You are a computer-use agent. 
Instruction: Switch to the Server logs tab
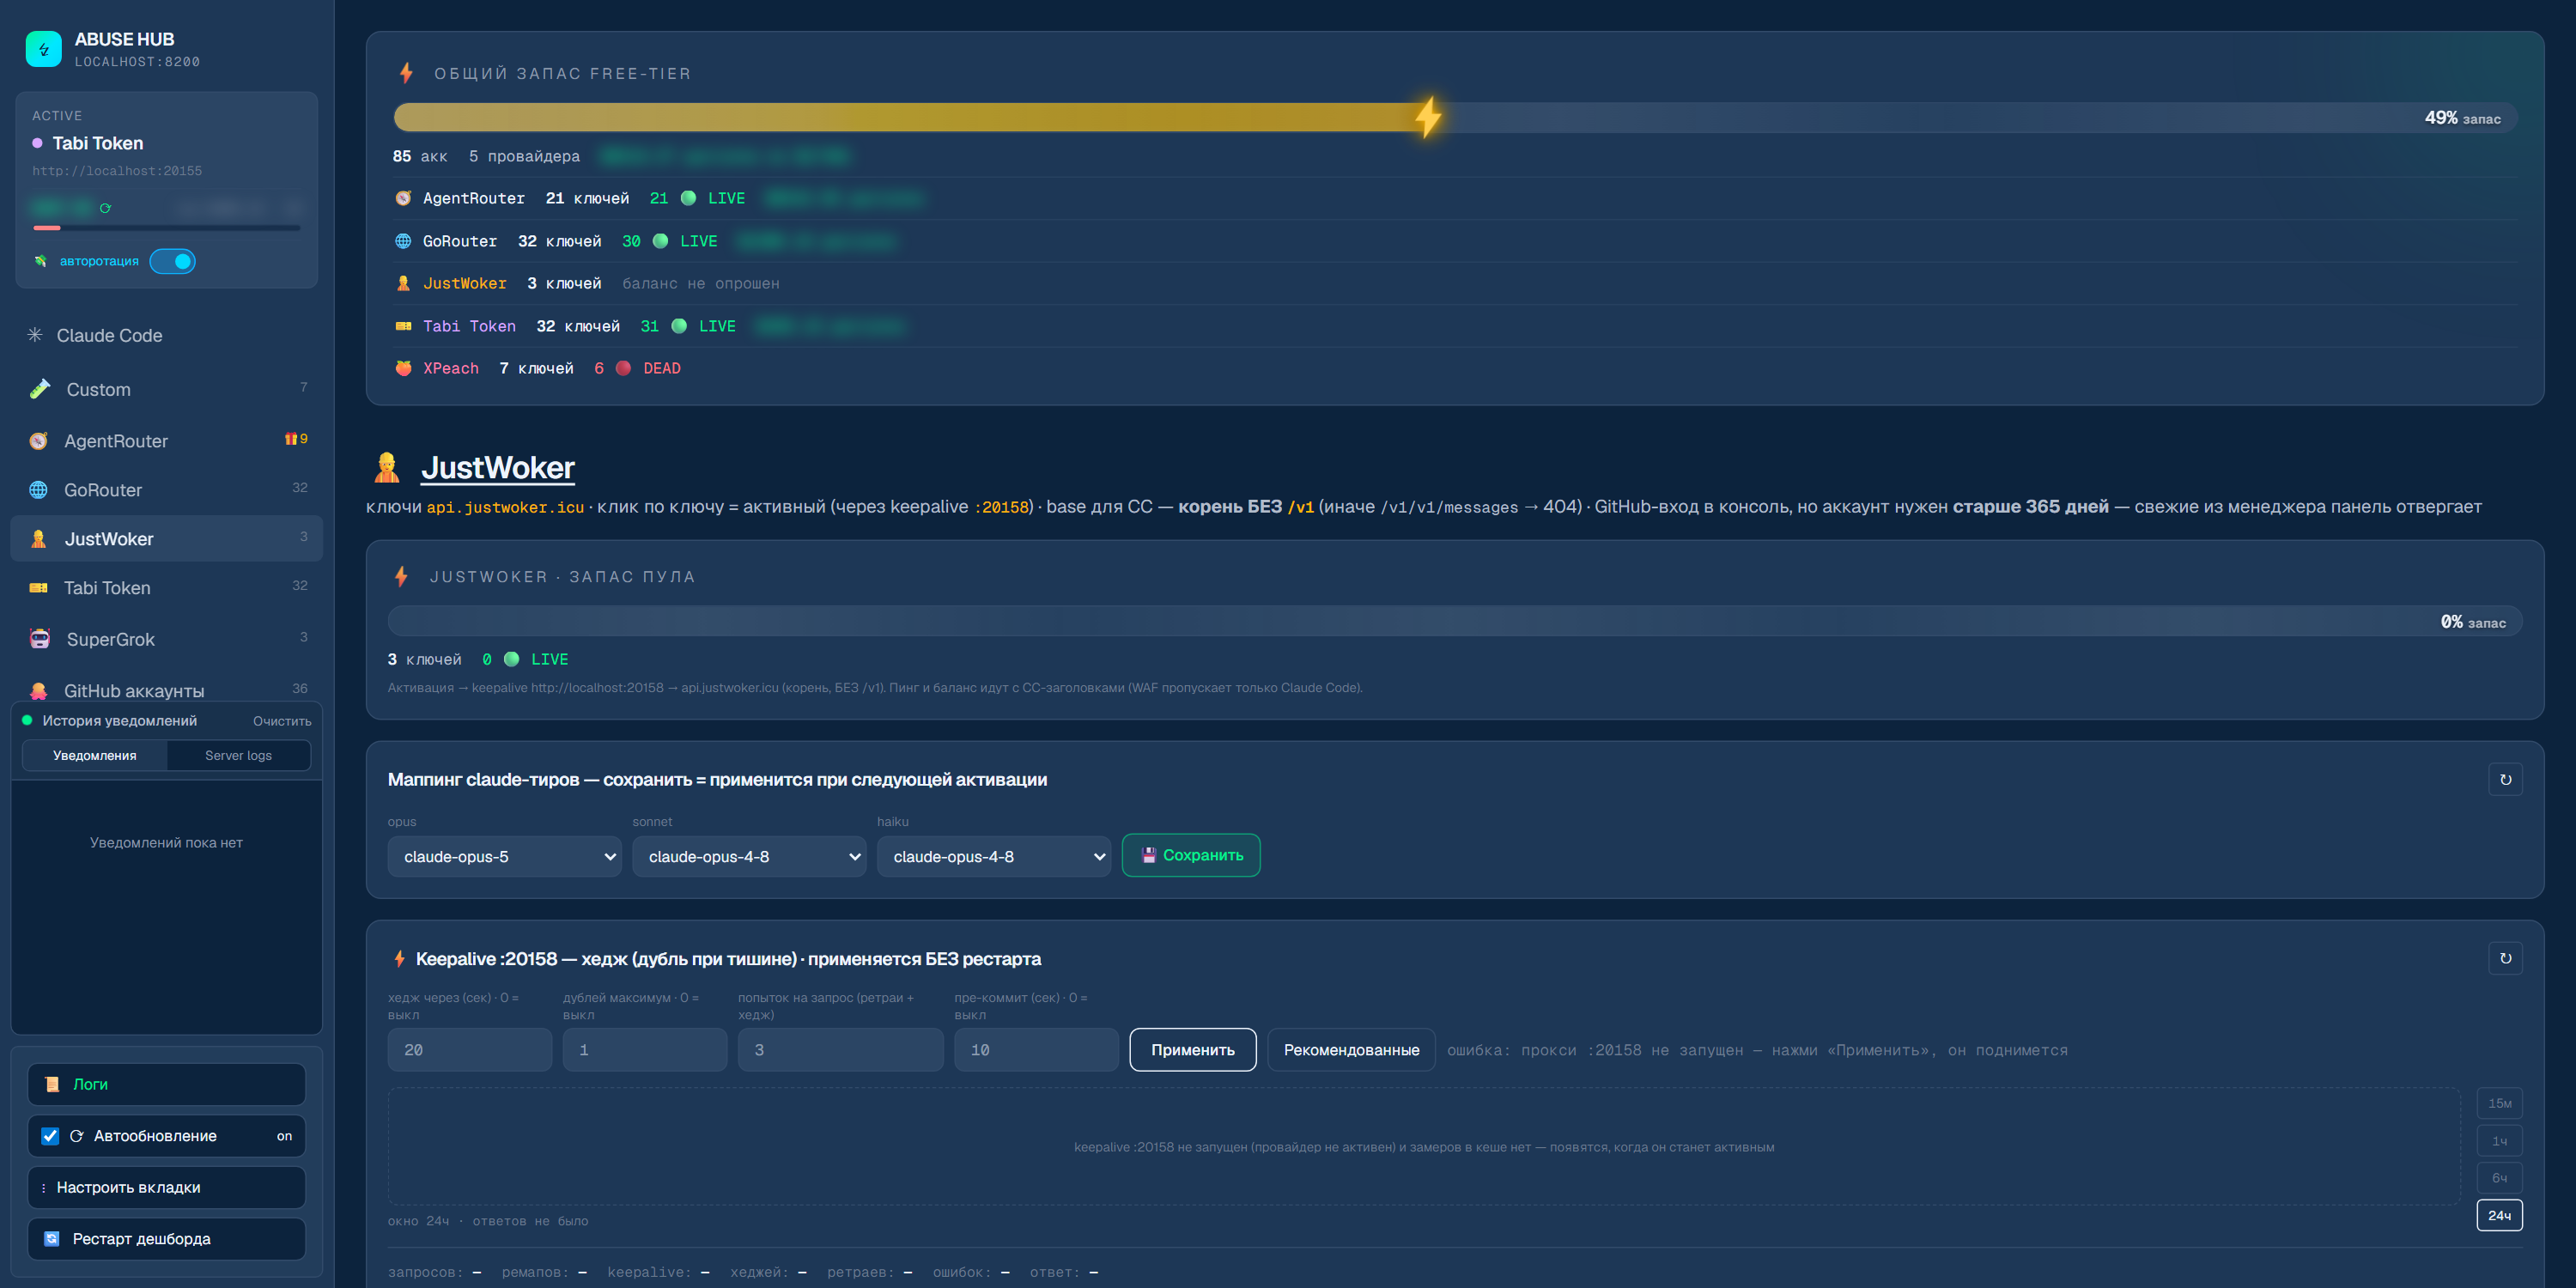coord(238,755)
